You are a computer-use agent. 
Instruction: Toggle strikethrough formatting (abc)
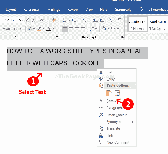pyautogui.click(x=9, y=29)
